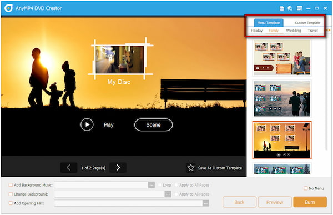Click the Change Background path field
Viewport: 333px width, 215px height.
pyautogui.click(x=109, y=194)
